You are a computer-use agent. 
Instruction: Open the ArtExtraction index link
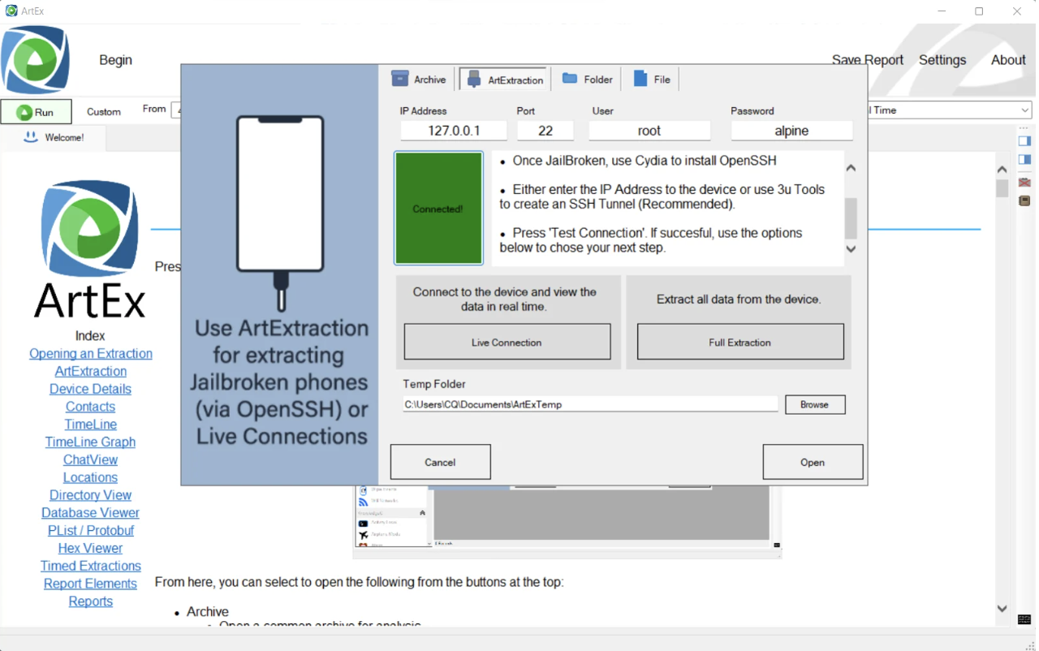click(x=91, y=372)
